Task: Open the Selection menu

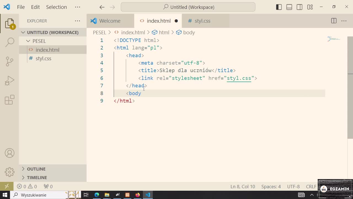Action: coord(56,7)
